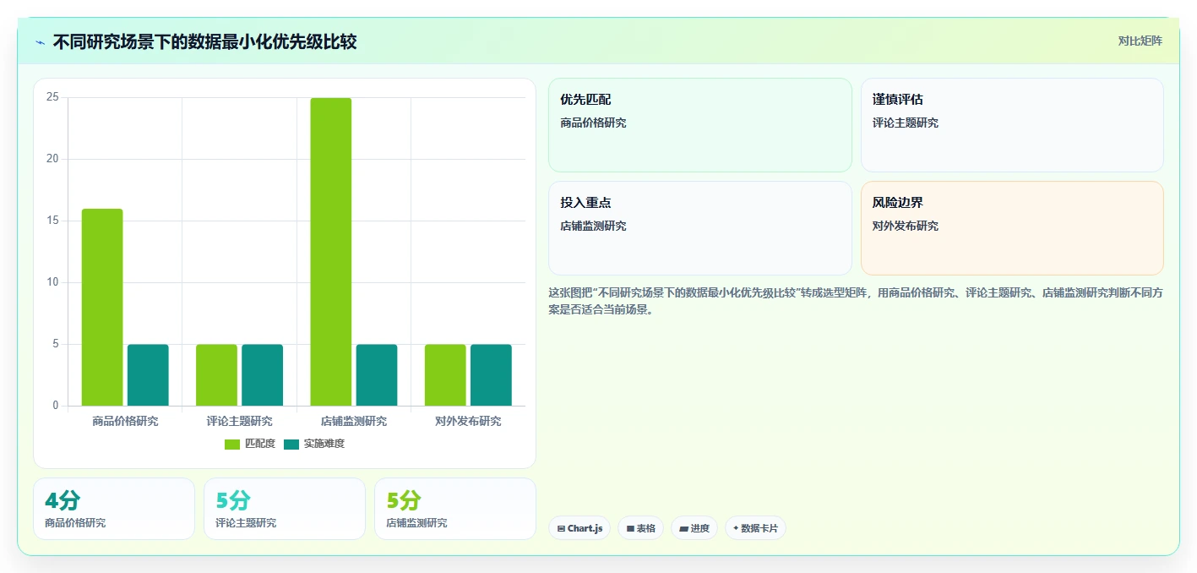Click the icon inside the Chart.js chip
1197x573 pixels.
coord(561,528)
